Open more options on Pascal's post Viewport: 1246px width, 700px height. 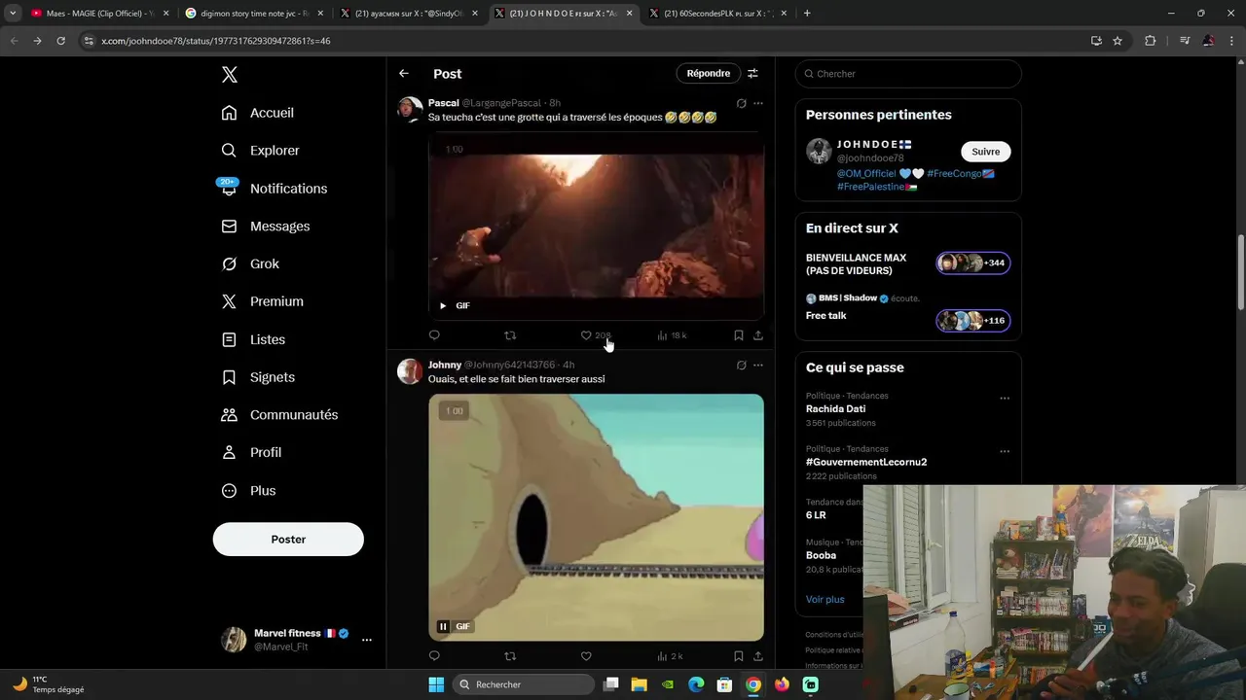point(758,103)
